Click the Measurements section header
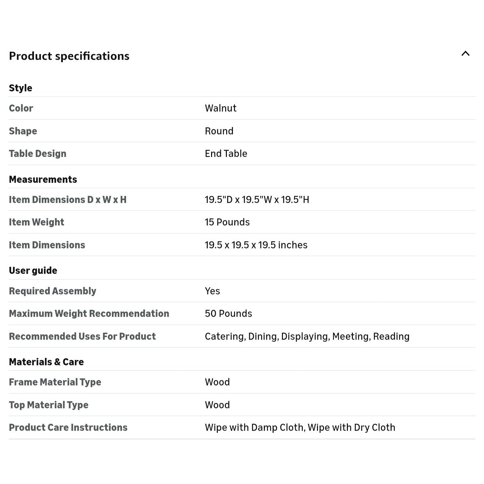The height and width of the screenshot is (484, 484). tap(43, 179)
